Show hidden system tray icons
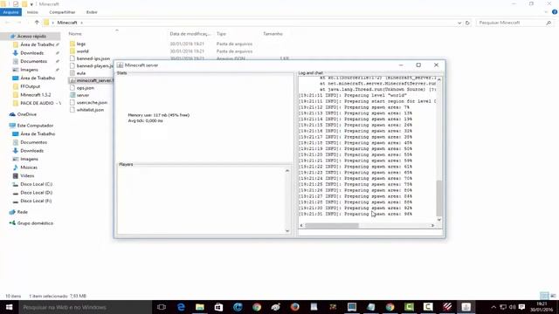 (493, 307)
